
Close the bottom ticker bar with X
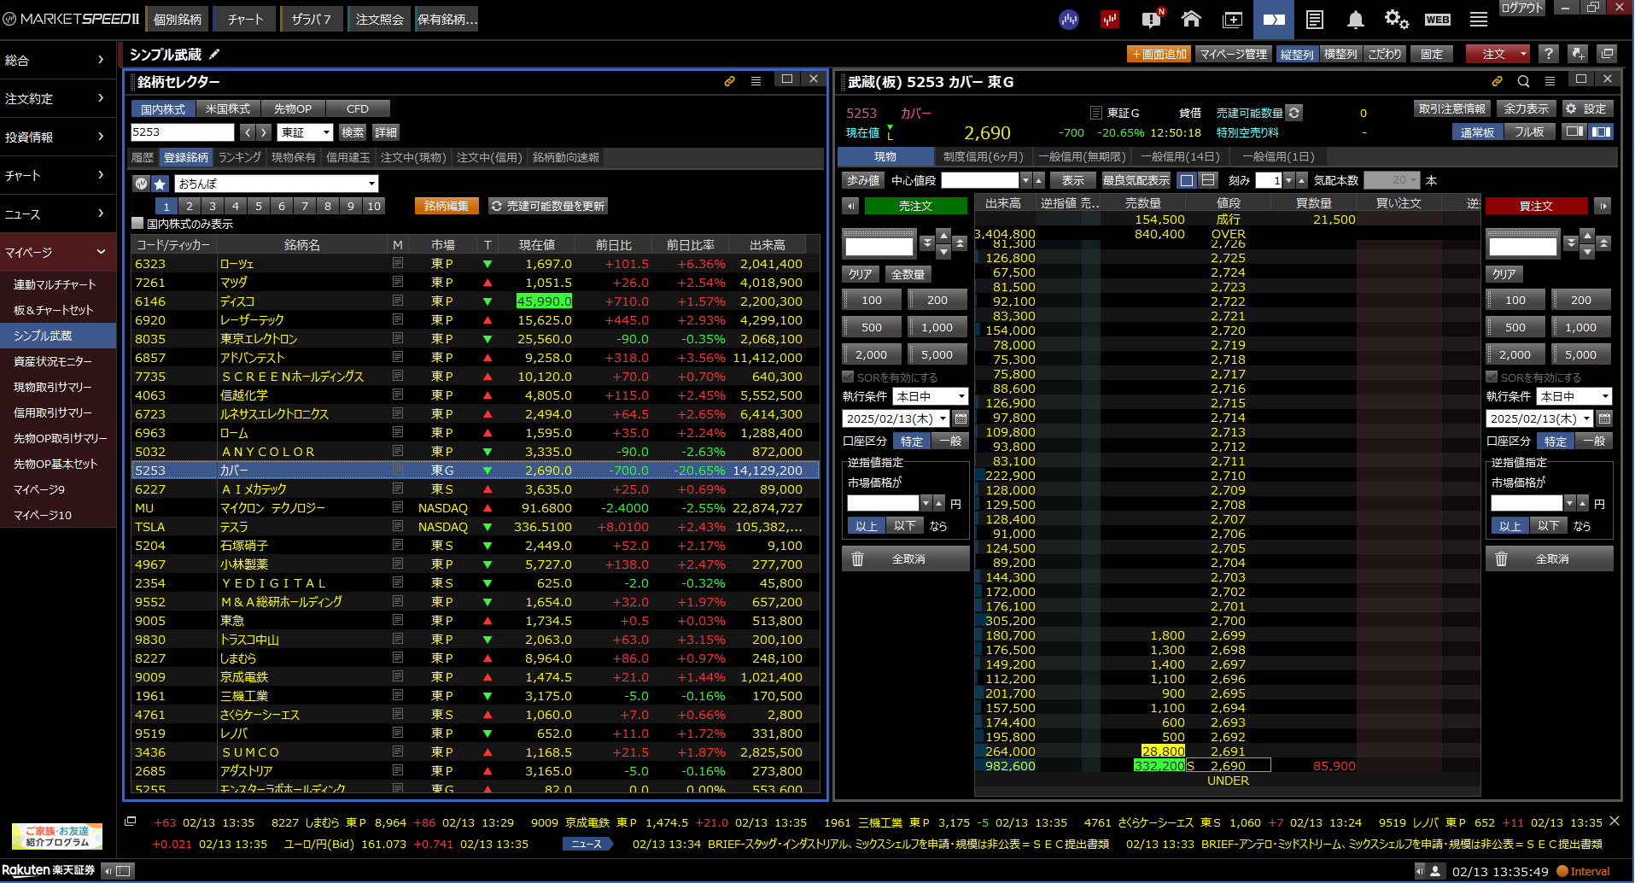point(1614,821)
